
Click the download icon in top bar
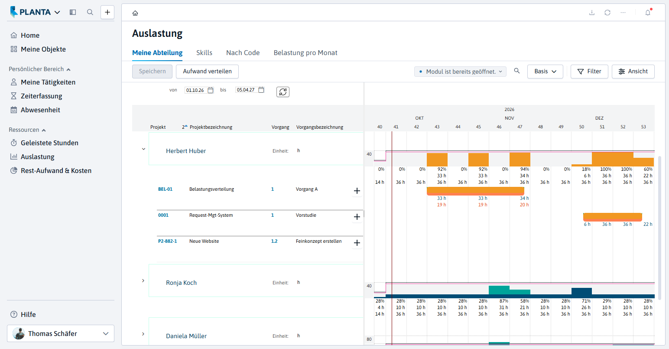592,13
